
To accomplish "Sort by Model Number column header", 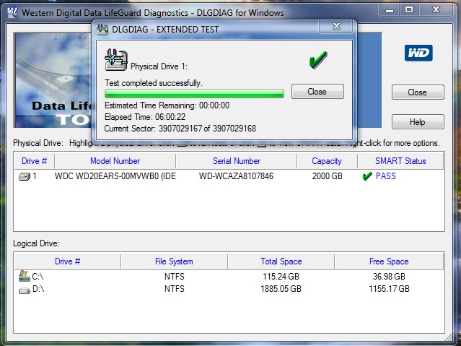I will [x=115, y=161].
